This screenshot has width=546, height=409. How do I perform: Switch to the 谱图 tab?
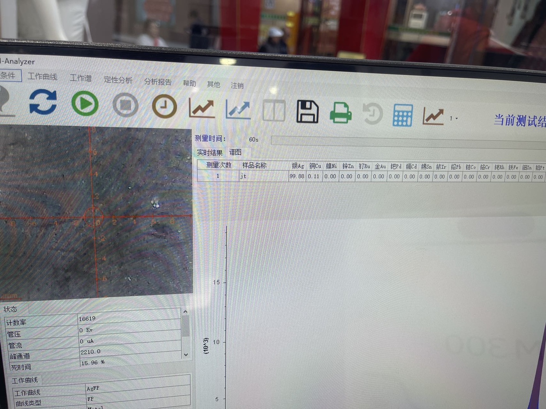(235, 152)
